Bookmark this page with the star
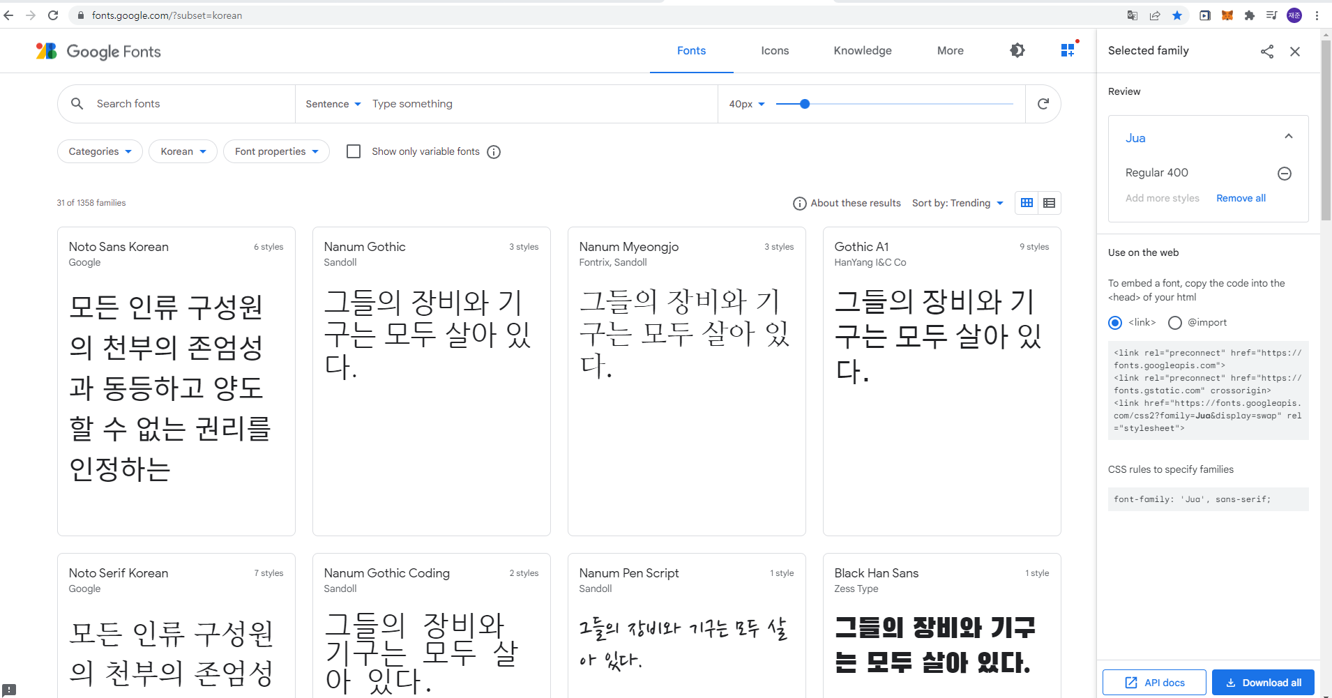Viewport: 1332px width, 698px height. [x=1177, y=15]
